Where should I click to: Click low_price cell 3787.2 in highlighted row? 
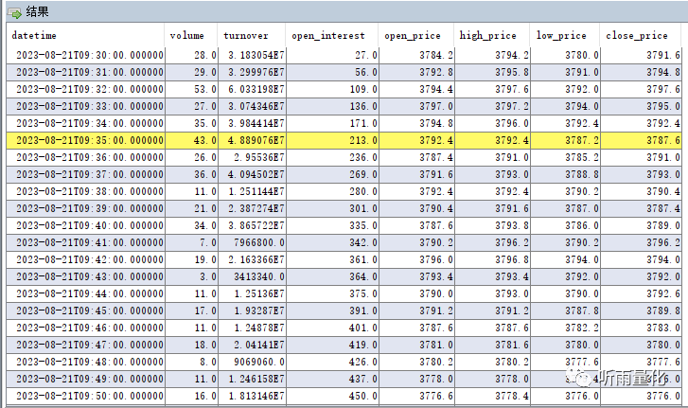(x=565, y=140)
